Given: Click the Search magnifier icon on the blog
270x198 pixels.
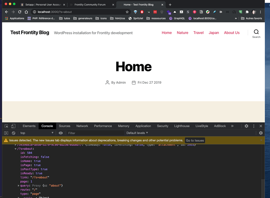Looking at the screenshot, I should 256,32.
